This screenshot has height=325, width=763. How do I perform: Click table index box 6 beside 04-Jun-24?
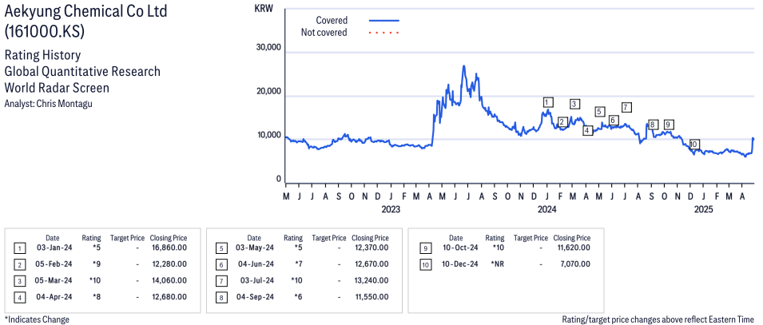[x=221, y=264]
